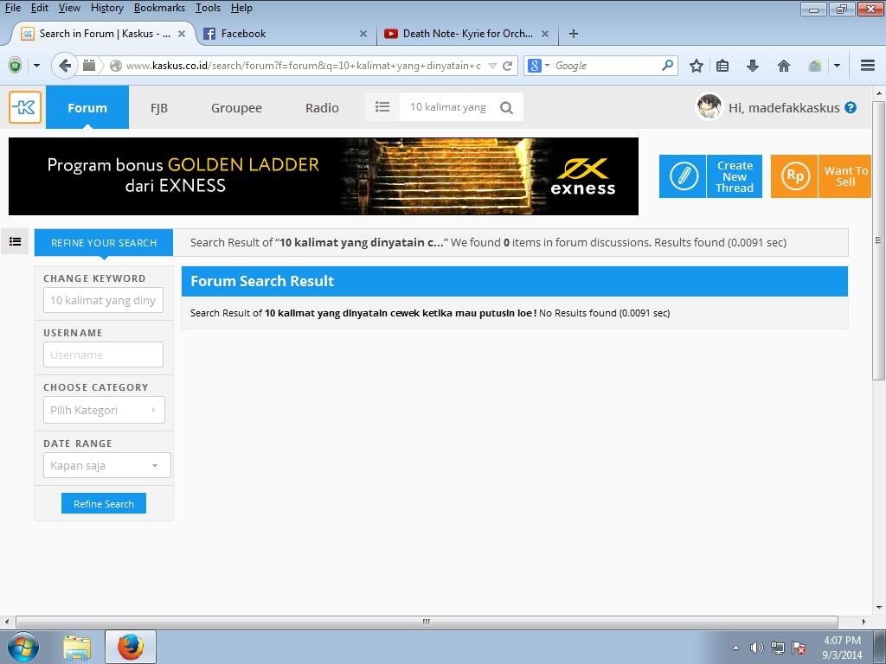Open the View menu

[x=69, y=8]
